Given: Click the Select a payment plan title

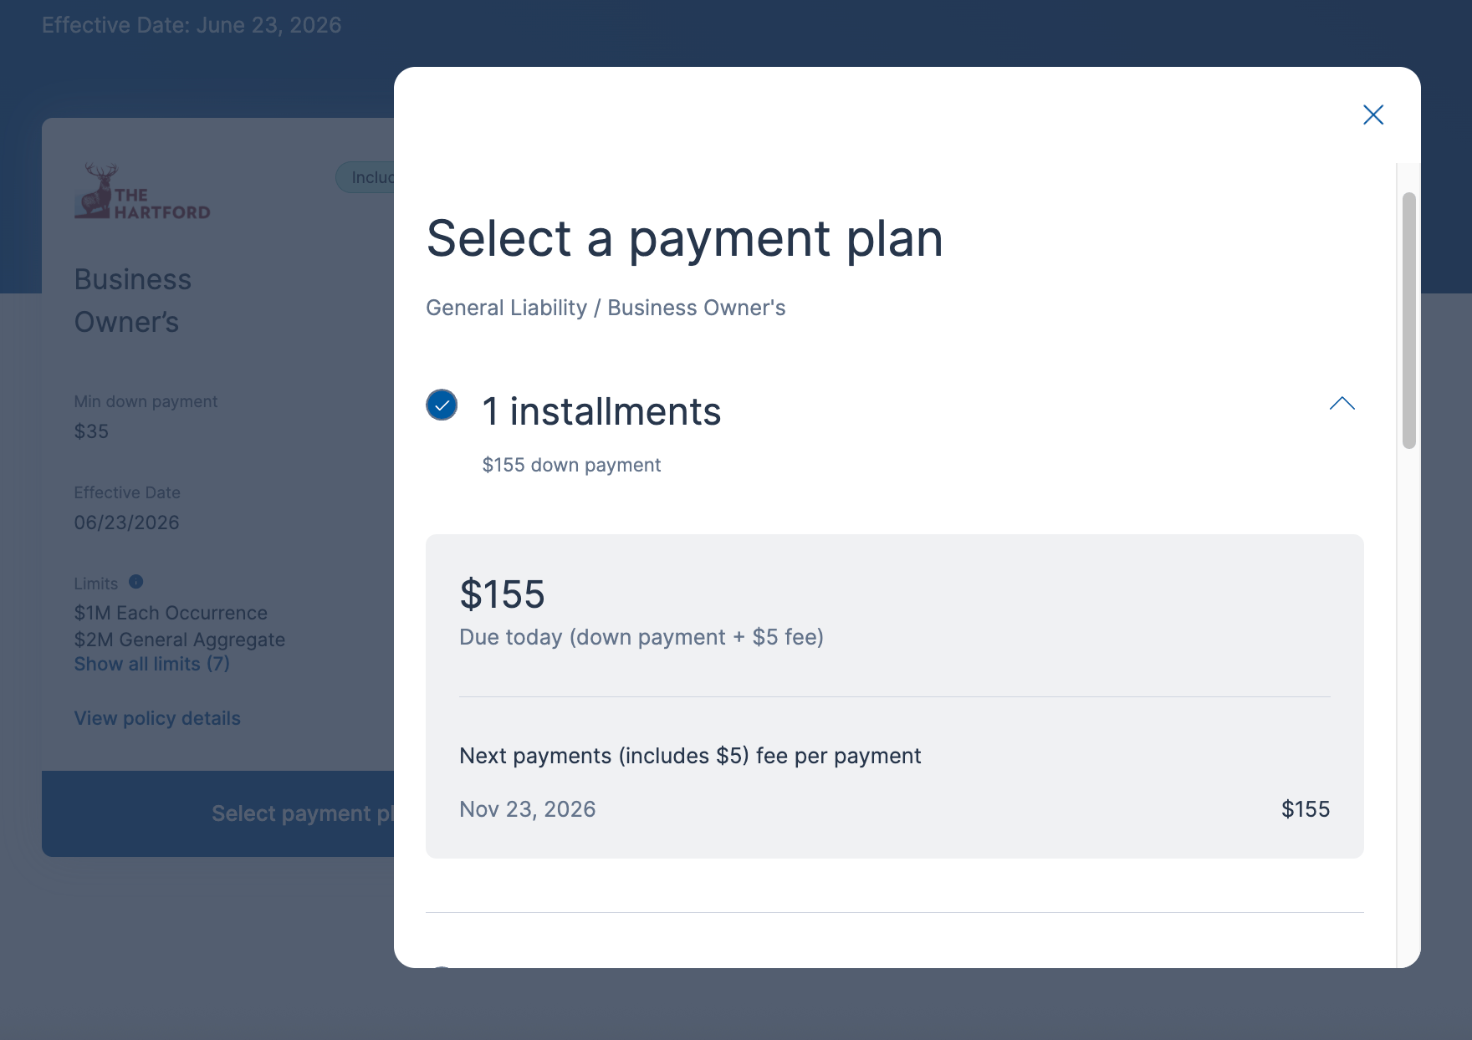Looking at the screenshot, I should (685, 238).
